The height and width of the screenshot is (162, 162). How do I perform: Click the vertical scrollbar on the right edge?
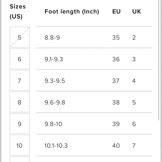pos(159,60)
